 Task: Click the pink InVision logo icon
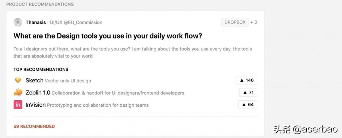[18, 105]
